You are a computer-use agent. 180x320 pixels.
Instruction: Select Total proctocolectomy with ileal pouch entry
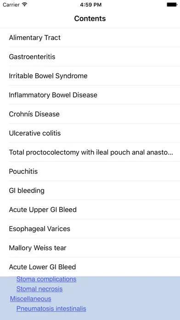click(90, 152)
